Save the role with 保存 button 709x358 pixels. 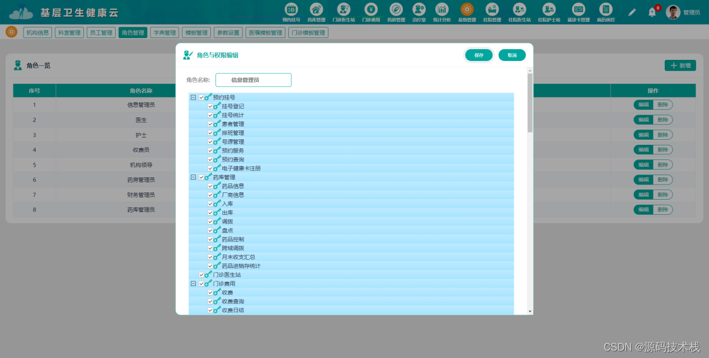click(478, 55)
